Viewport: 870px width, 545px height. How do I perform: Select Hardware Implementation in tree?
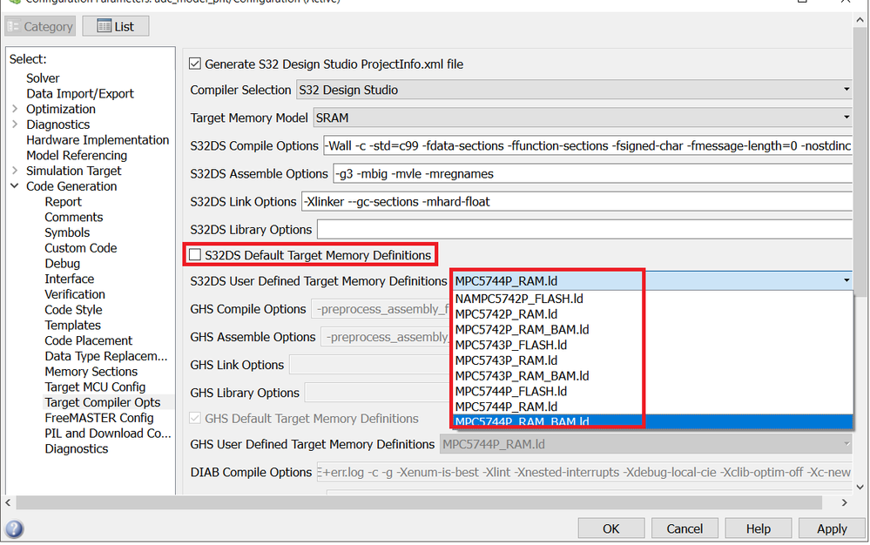pyautogui.click(x=98, y=139)
